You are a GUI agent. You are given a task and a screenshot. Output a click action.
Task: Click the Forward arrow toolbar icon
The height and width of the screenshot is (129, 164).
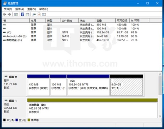(x=10, y=15)
